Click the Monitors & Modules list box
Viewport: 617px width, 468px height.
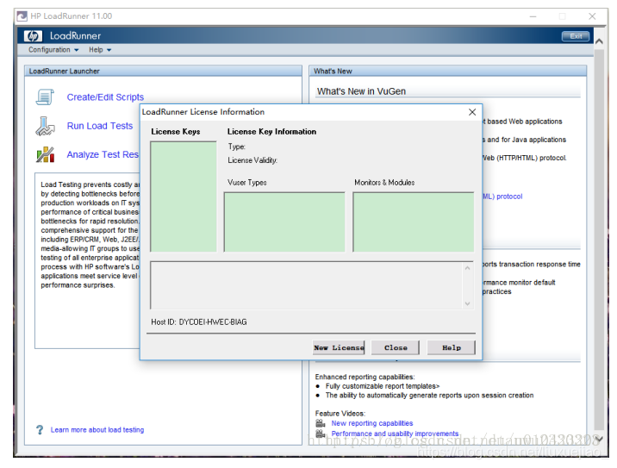(413, 222)
